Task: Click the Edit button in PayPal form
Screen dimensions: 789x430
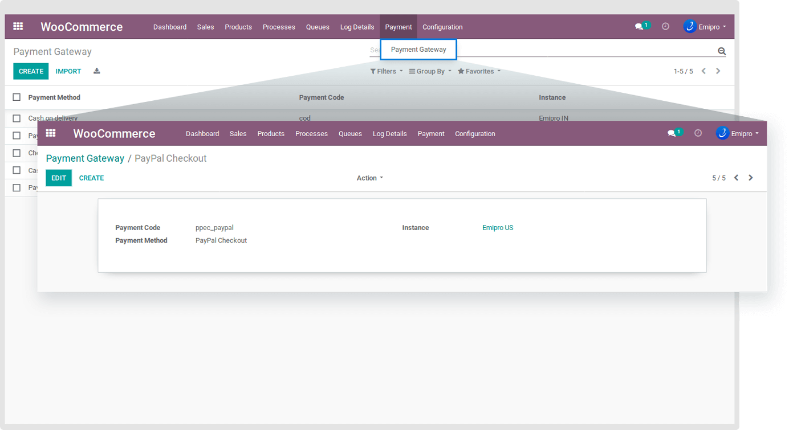Action: [59, 178]
